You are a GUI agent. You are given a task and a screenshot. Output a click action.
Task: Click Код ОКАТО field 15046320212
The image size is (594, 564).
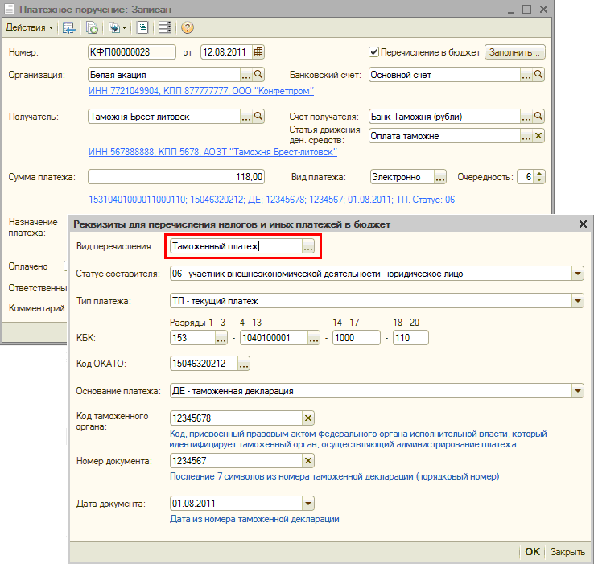(204, 364)
